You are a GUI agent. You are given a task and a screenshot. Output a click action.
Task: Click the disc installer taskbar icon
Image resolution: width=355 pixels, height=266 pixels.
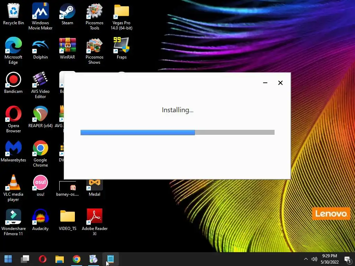[93, 259]
